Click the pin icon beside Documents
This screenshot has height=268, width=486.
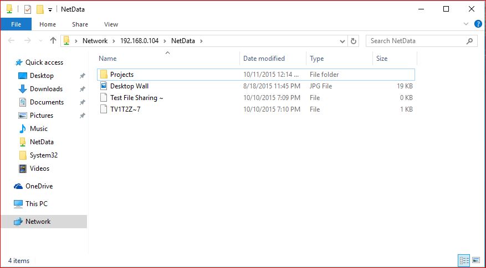pos(82,102)
